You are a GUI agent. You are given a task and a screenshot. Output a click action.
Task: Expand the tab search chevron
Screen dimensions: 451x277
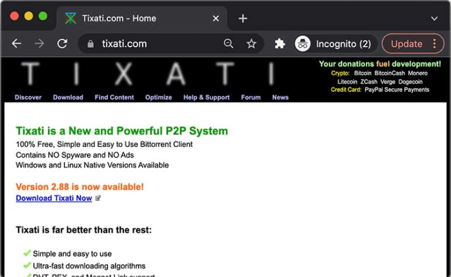tap(434, 19)
